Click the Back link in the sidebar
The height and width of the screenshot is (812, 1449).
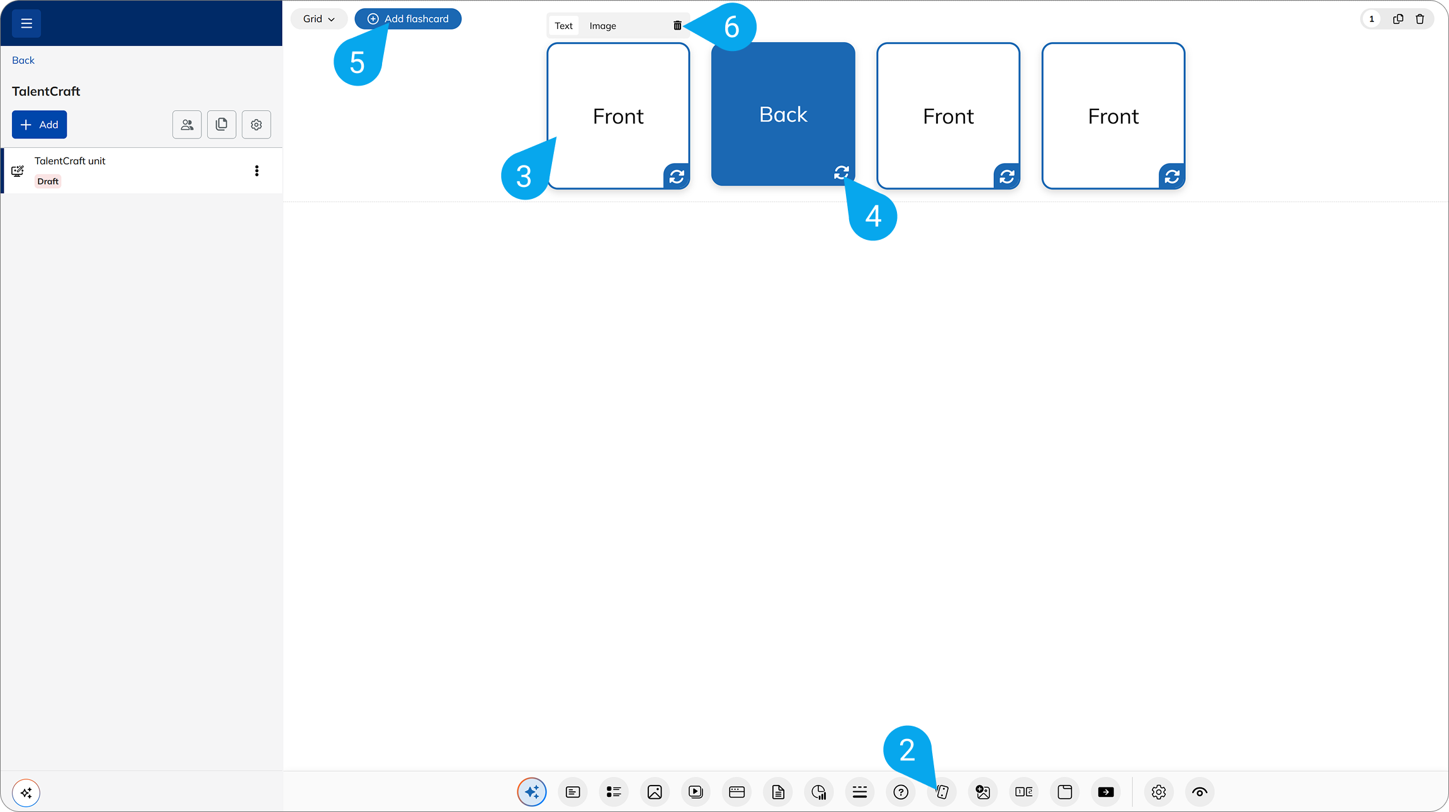coord(23,60)
